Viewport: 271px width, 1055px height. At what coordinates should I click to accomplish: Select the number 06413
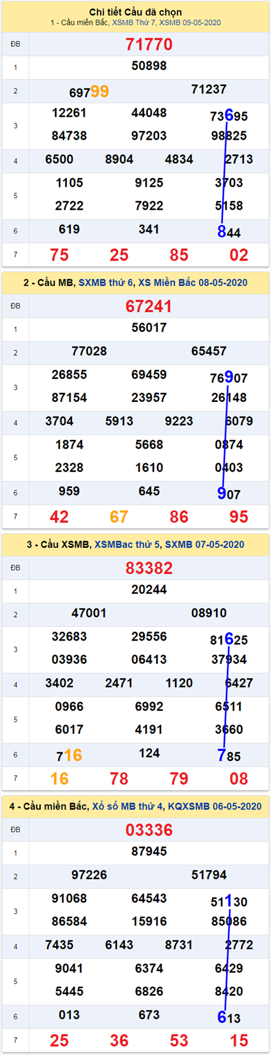149,660
